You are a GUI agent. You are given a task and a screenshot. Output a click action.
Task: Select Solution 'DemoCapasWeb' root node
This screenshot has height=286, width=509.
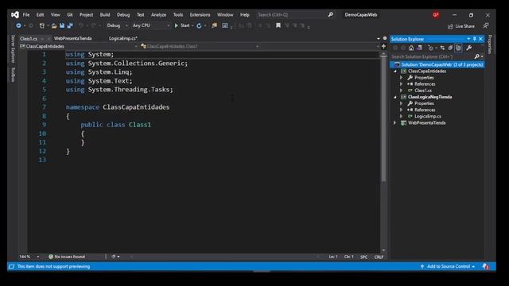(x=437, y=64)
